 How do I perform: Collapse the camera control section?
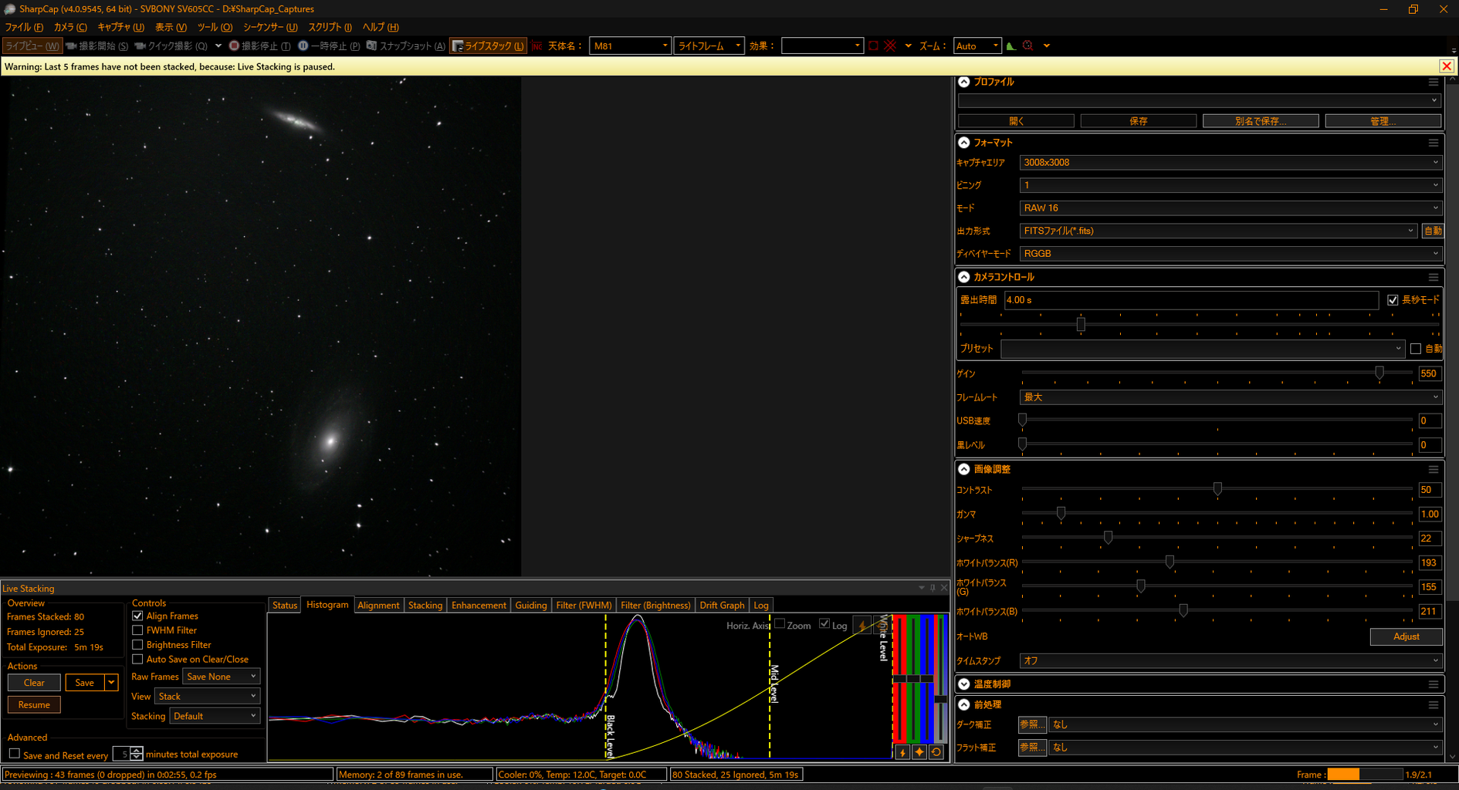point(964,277)
